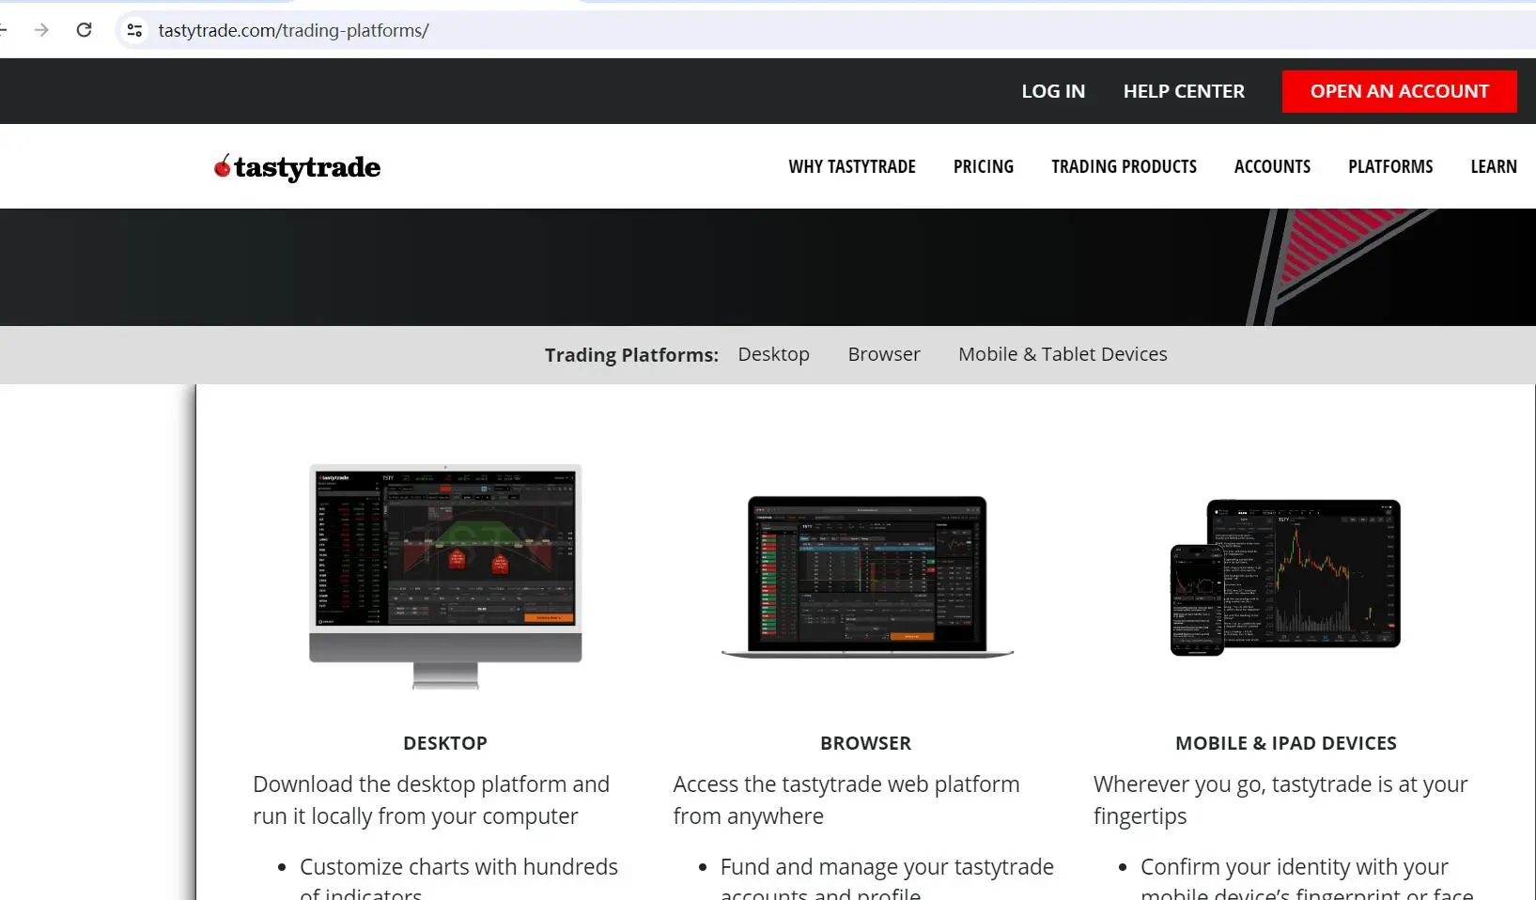Open the TRADING PRODUCTS menu

tap(1124, 166)
